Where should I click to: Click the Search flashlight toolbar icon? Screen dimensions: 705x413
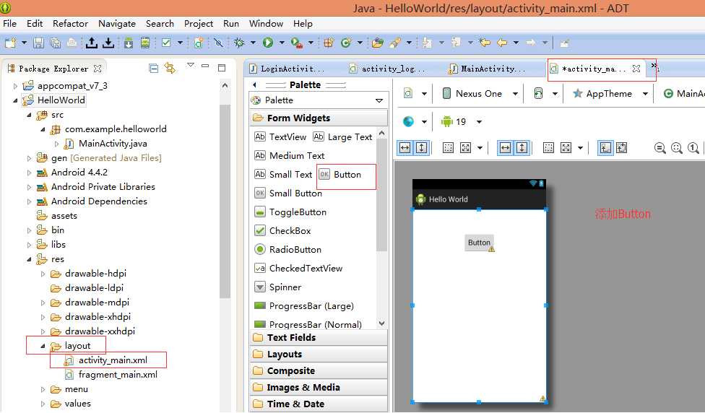pos(395,43)
